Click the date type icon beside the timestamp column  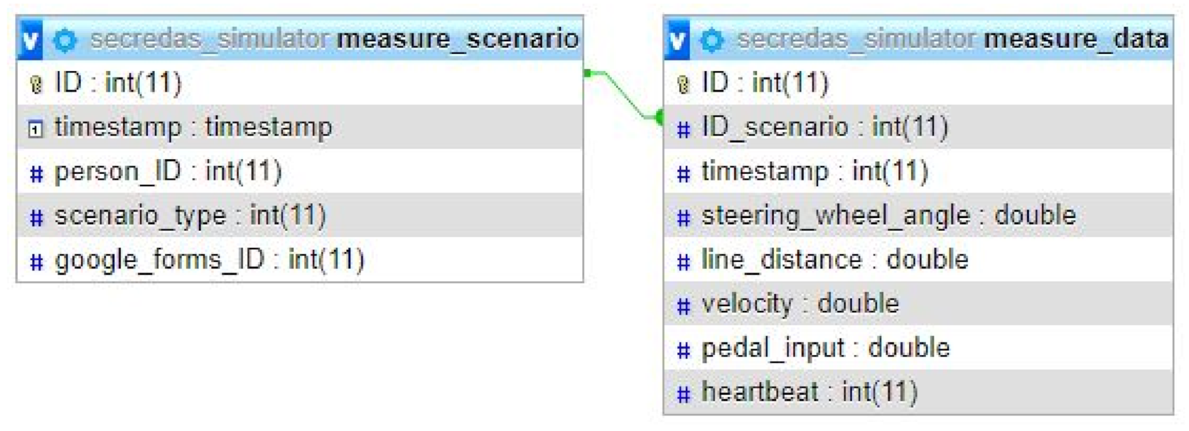pos(36,129)
